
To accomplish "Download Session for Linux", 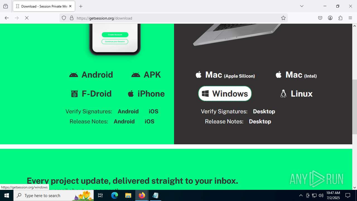I will (296, 94).
